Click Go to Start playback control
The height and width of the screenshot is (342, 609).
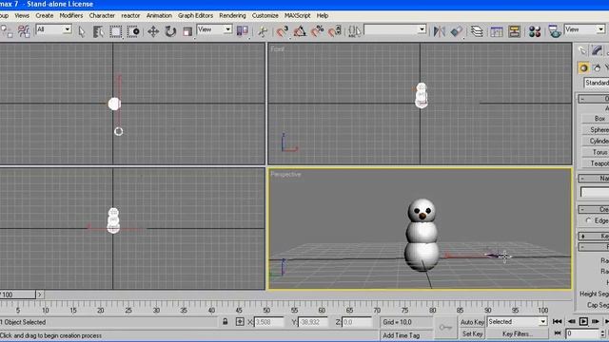pyautogui.click(x=558, y=321)
